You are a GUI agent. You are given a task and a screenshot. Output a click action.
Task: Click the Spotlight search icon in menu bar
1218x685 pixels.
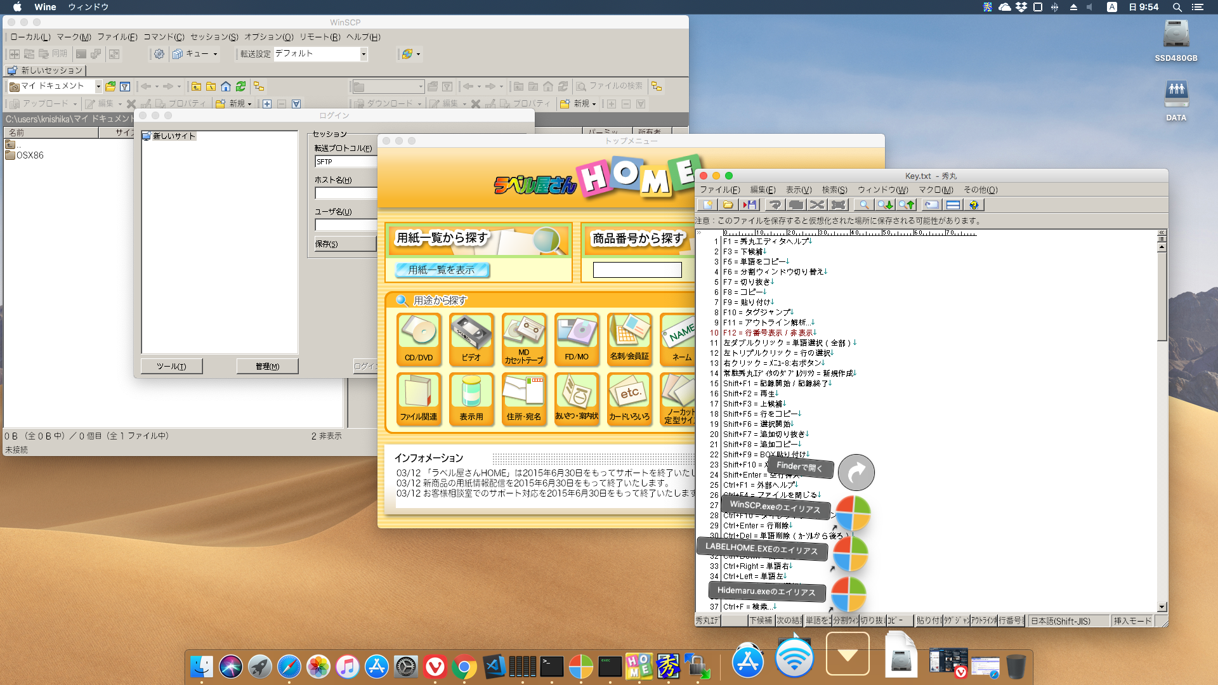(x=1177, y=7)
